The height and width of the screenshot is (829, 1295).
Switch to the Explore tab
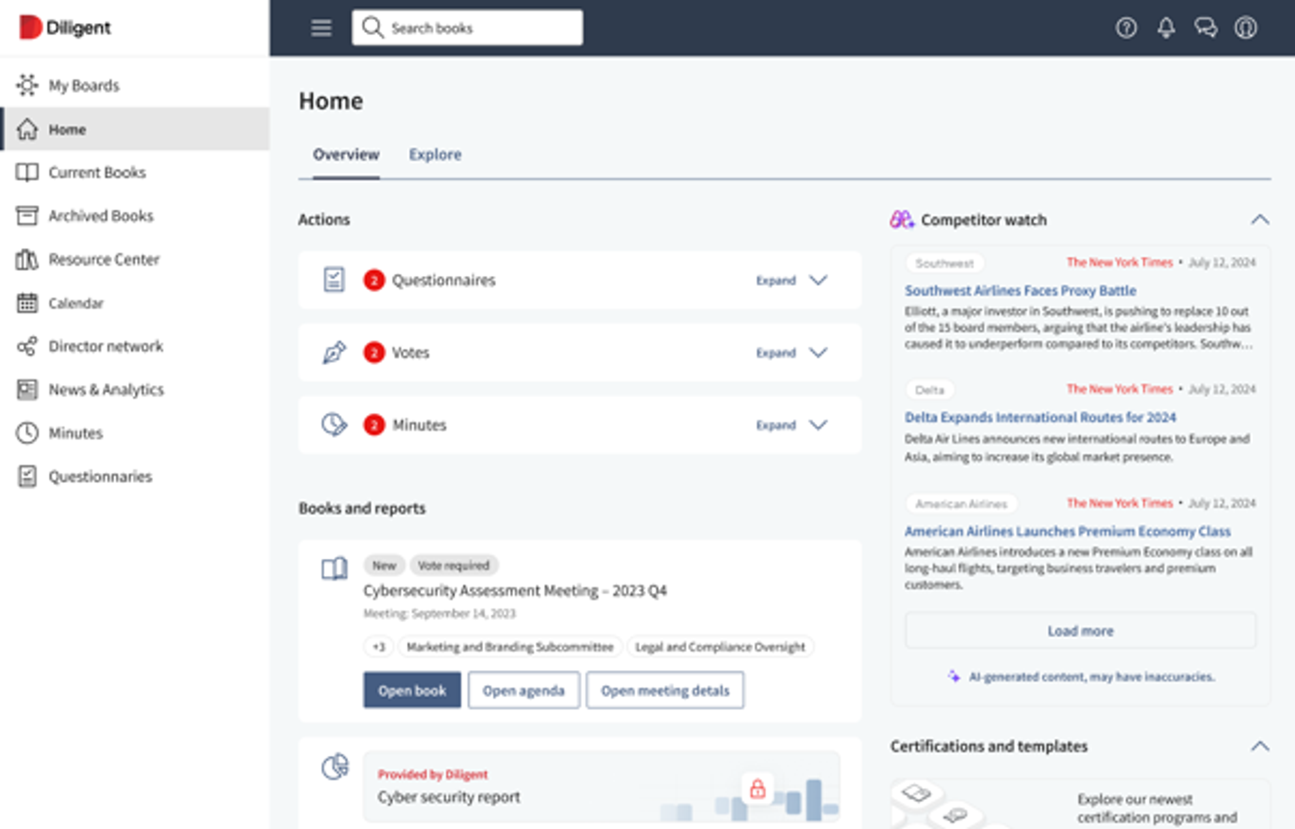(x=435, y=154)
